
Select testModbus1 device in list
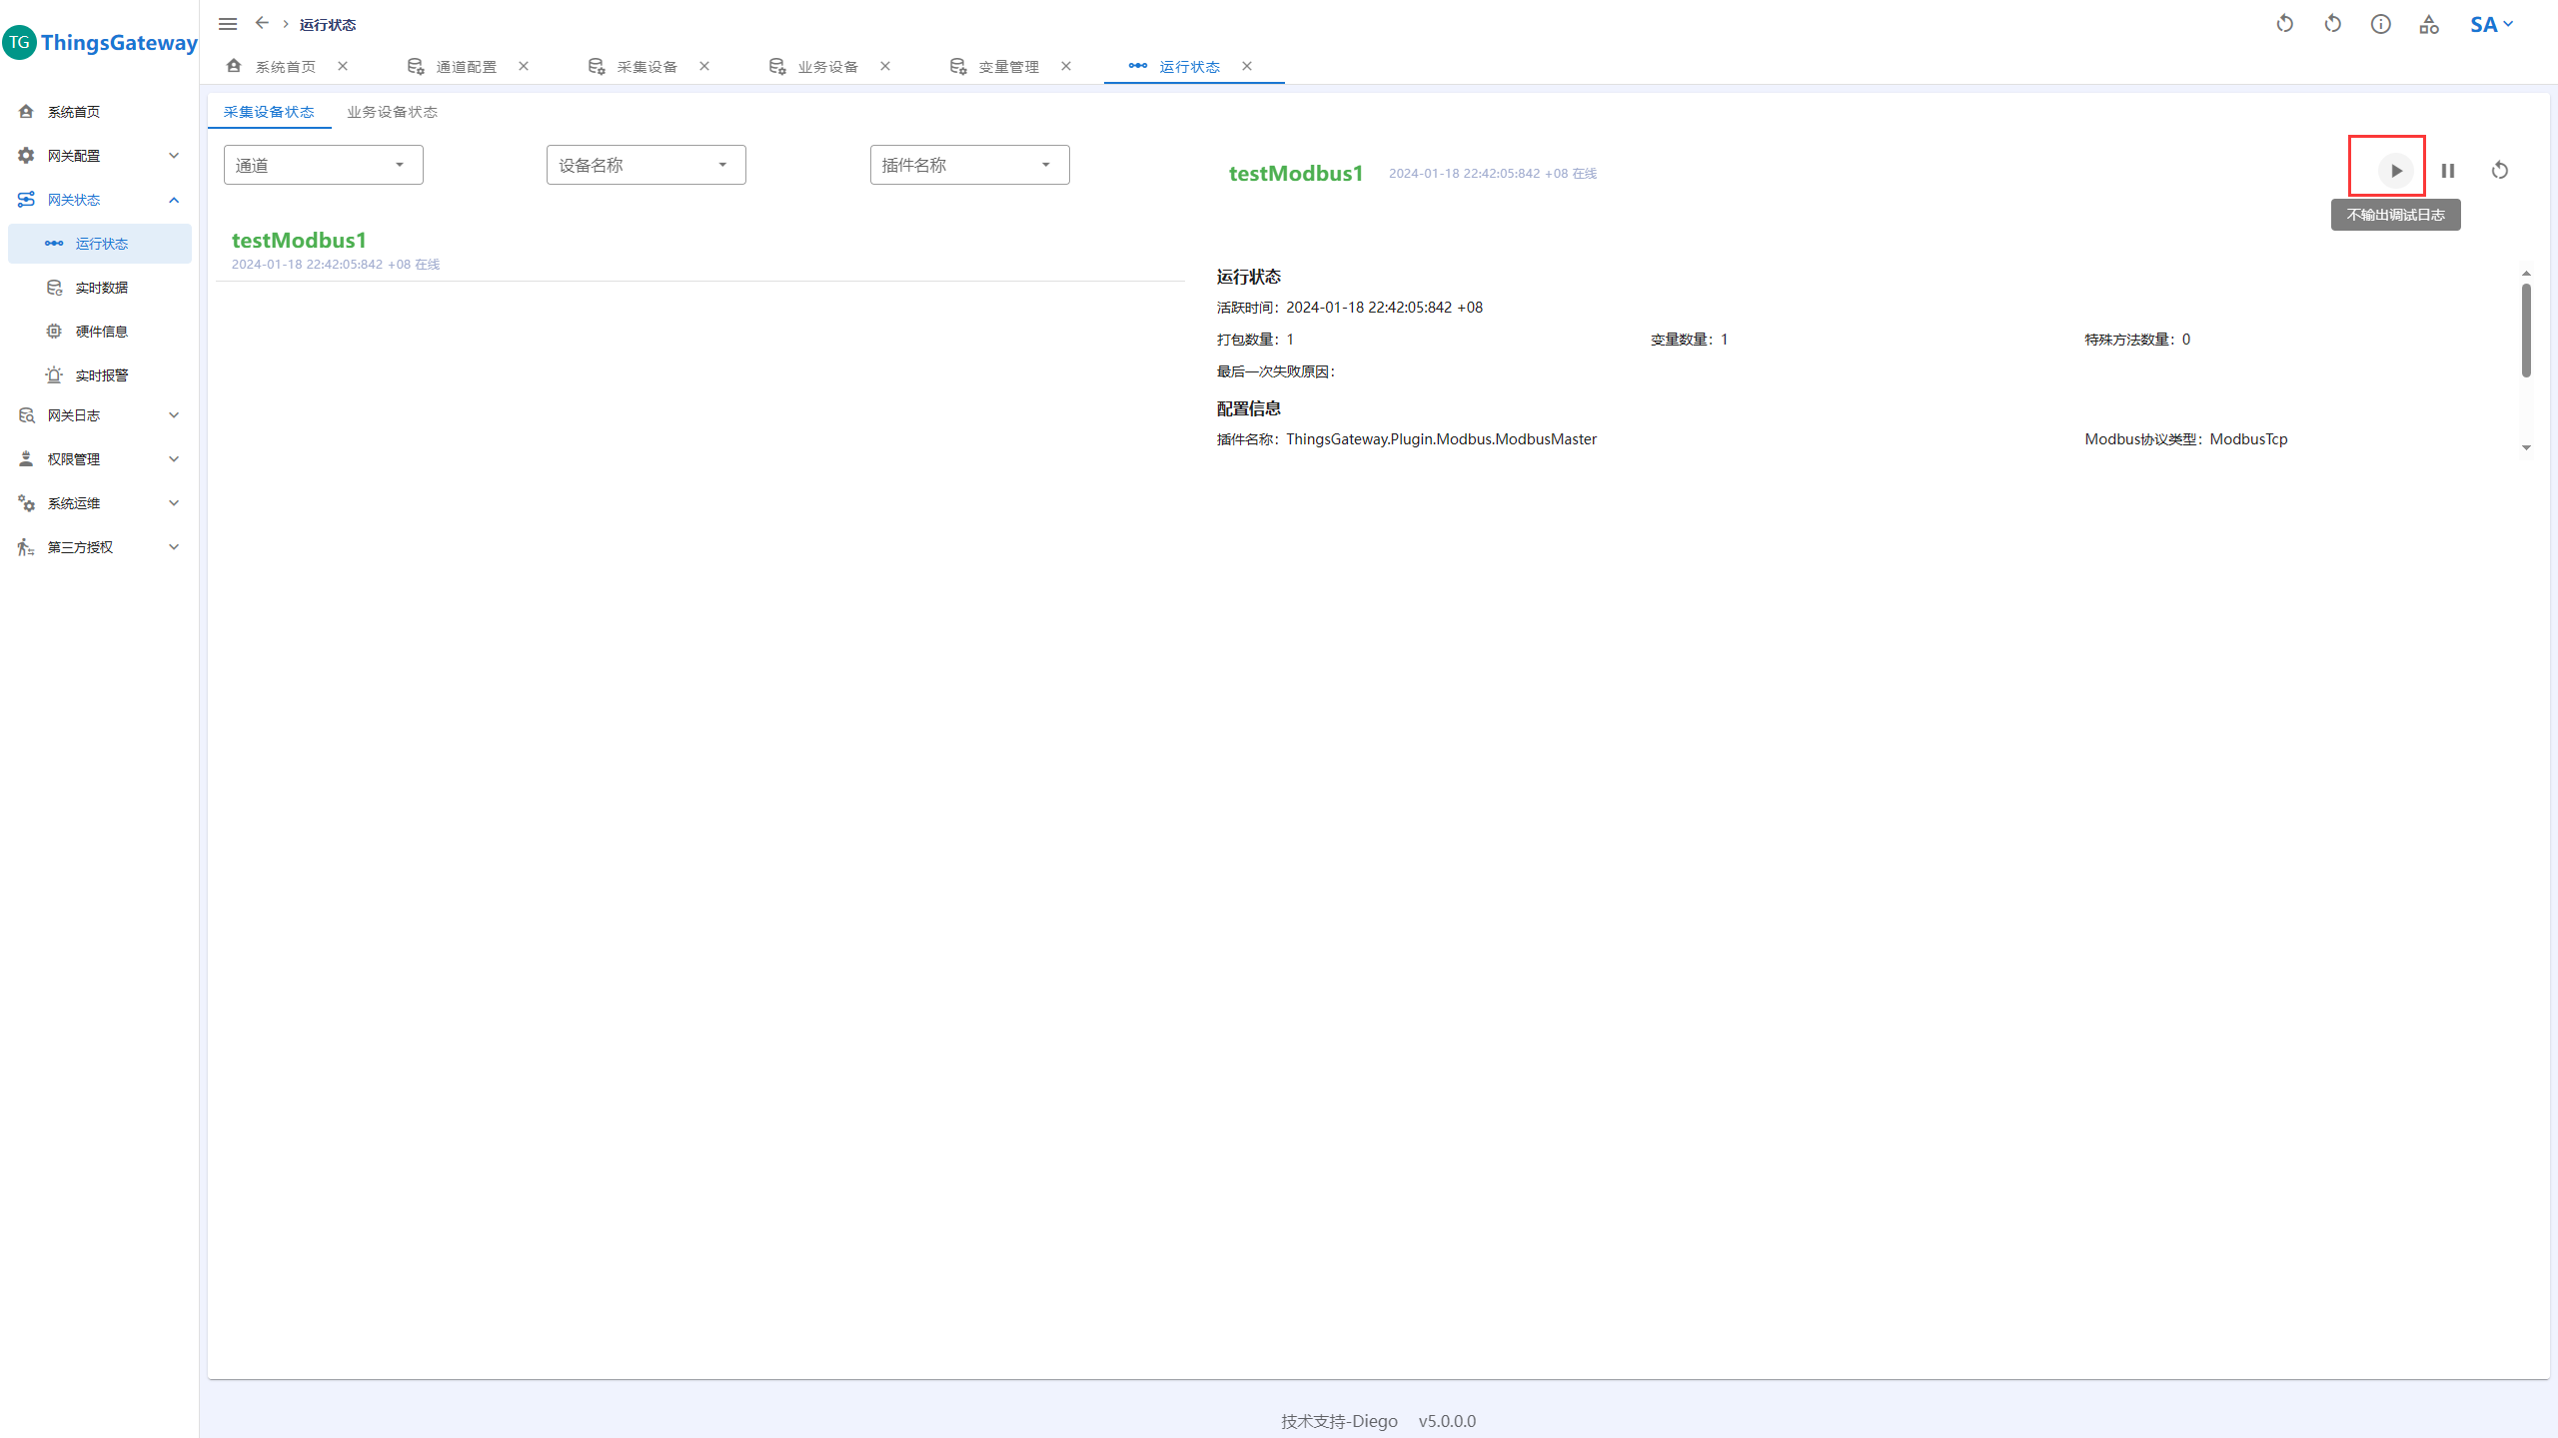pyautogui.click(x=299, y=241)
